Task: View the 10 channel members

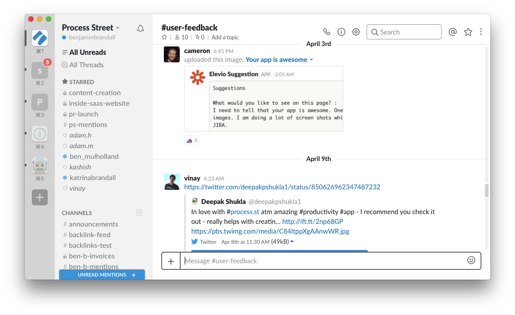Action: click(182, 37)
